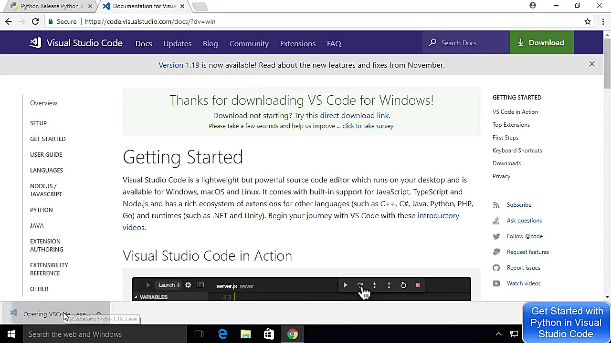This screenshot has height=343, width=611.
Task: Open the Extensions navigation item
Action: click(x=297, y=43)
